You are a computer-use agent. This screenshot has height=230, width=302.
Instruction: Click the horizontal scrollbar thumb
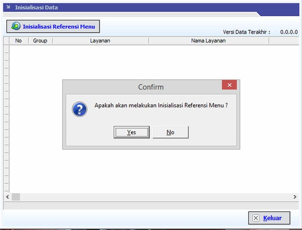(16, 197)
